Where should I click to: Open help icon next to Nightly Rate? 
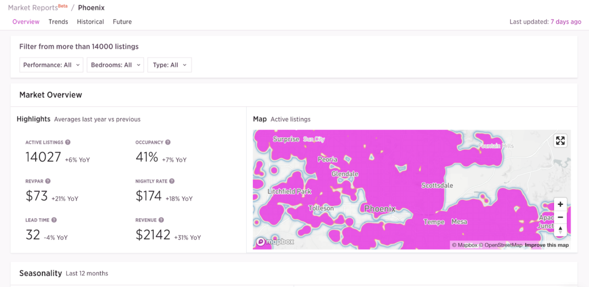point(171,181)
